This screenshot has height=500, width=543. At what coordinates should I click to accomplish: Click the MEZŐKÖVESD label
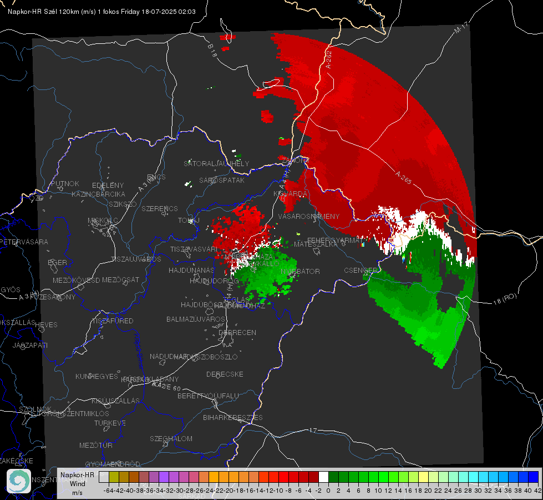coord(77,280)
